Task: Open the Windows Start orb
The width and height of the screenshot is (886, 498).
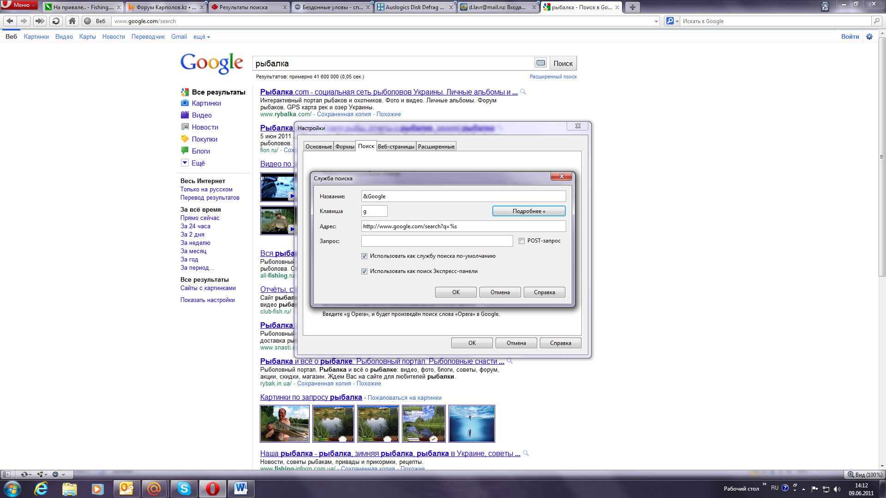Action: point(12,489)
